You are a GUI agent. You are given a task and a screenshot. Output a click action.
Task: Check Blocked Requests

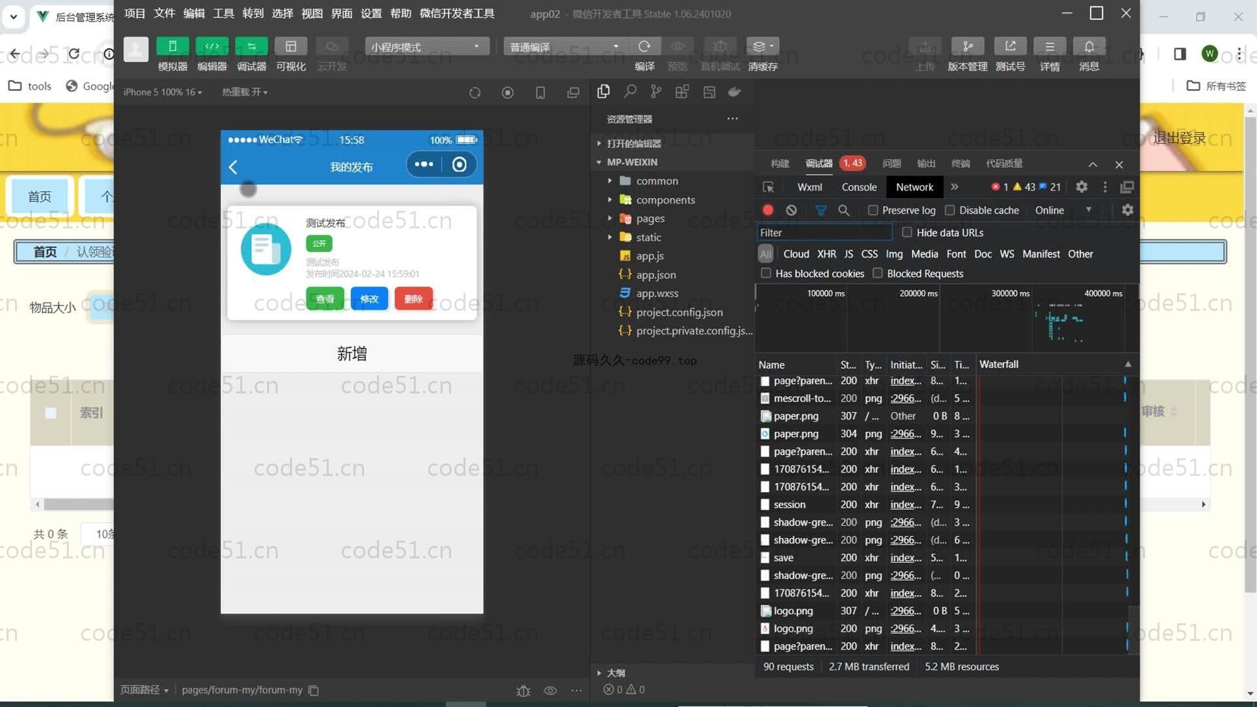tap(877, 273)
